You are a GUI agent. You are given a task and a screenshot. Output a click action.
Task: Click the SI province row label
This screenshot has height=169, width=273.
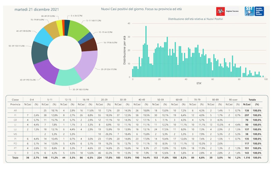point(15,153)
